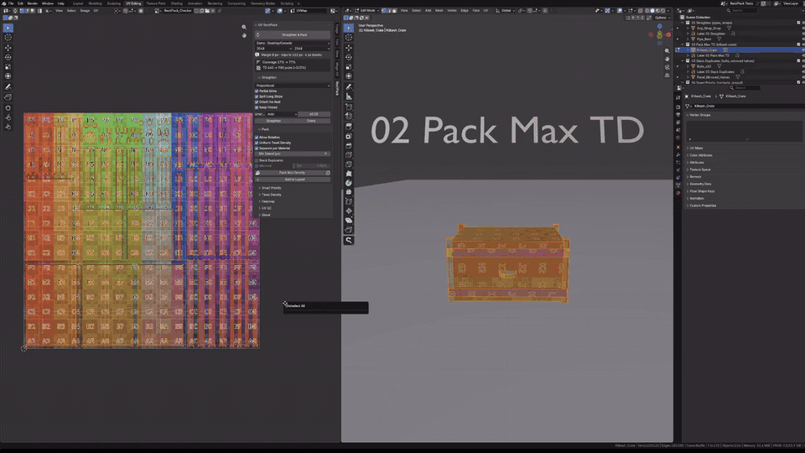The image size is (805, 453).
Task: Toggle the Uniform Texel Density checkbox
Action: (x=257, y=143)
